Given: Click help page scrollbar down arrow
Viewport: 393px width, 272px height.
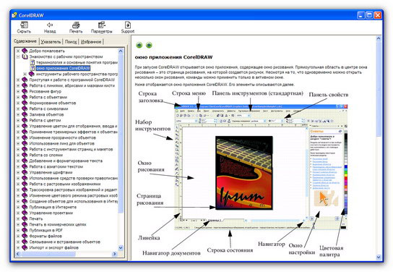Looking at the screenshot, I should coord(379,258).
